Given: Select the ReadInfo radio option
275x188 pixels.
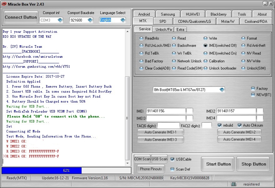Looking at the screenshot, I should point(141,38).
